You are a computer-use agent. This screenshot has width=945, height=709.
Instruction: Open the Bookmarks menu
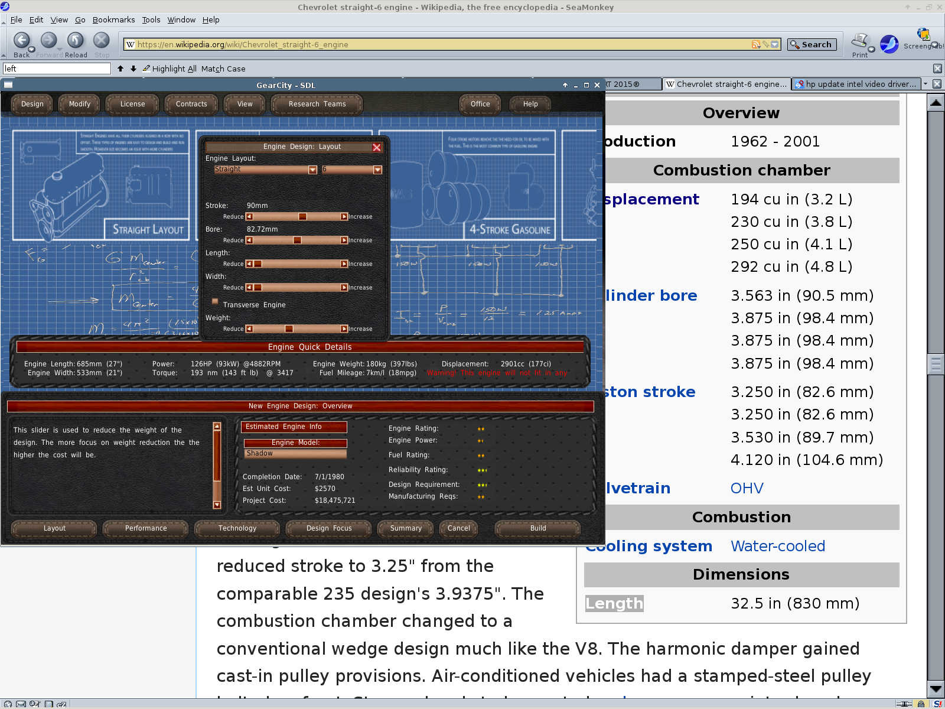(113, 19)
